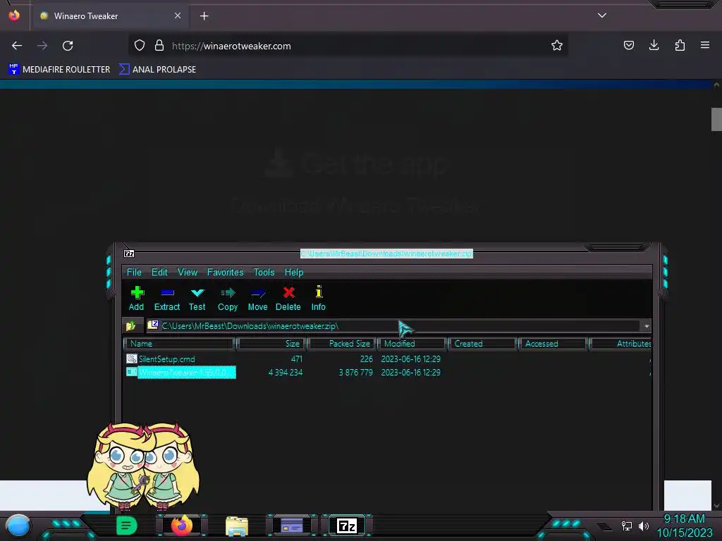Sort by the Modified column header
This screenshot has height=541, width=722.
(x=412, y=344)
